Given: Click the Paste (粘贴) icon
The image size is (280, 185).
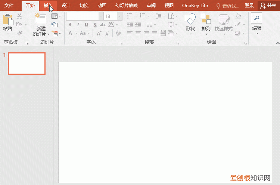Looking at the screenshot, I should coord(7,19).
